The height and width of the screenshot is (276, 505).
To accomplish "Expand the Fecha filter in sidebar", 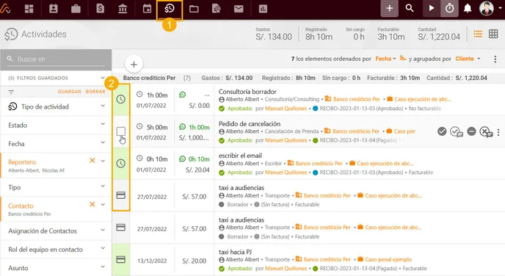I will coord(103,142).
